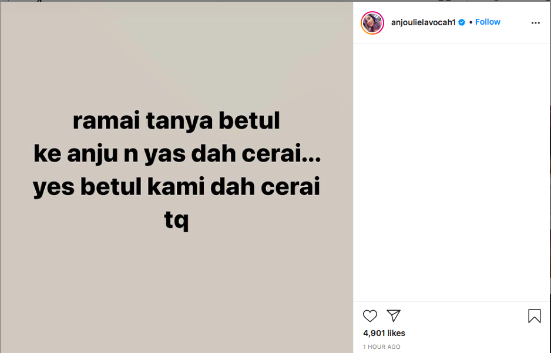Share the post via paper plane icon
The height and width of the screenshot is (353, 551).
coord(393,315)
